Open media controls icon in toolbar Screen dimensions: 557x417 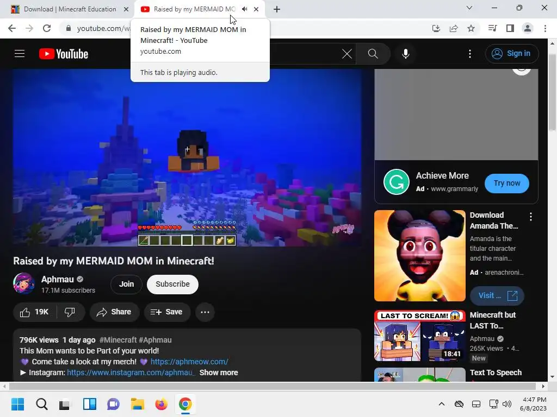pyautogui.click(x=492, y=28)
